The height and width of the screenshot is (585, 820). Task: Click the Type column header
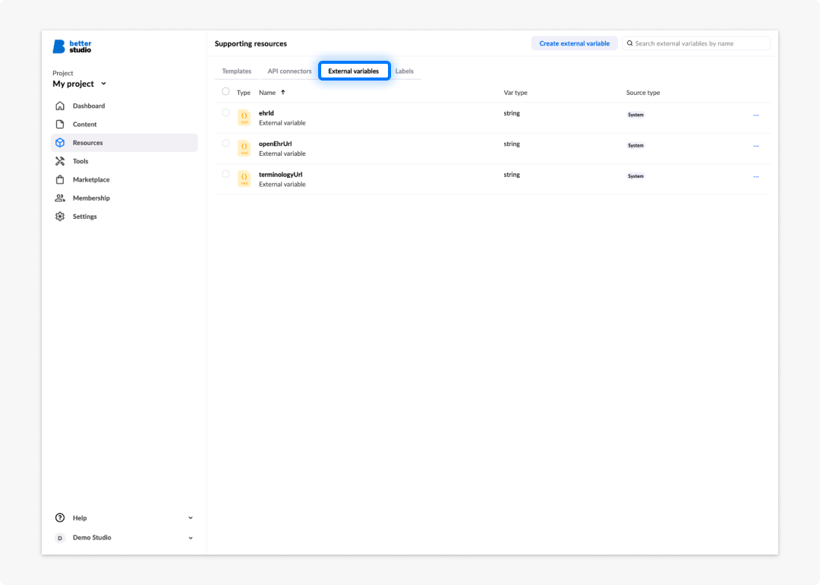(x=243, y=93)
